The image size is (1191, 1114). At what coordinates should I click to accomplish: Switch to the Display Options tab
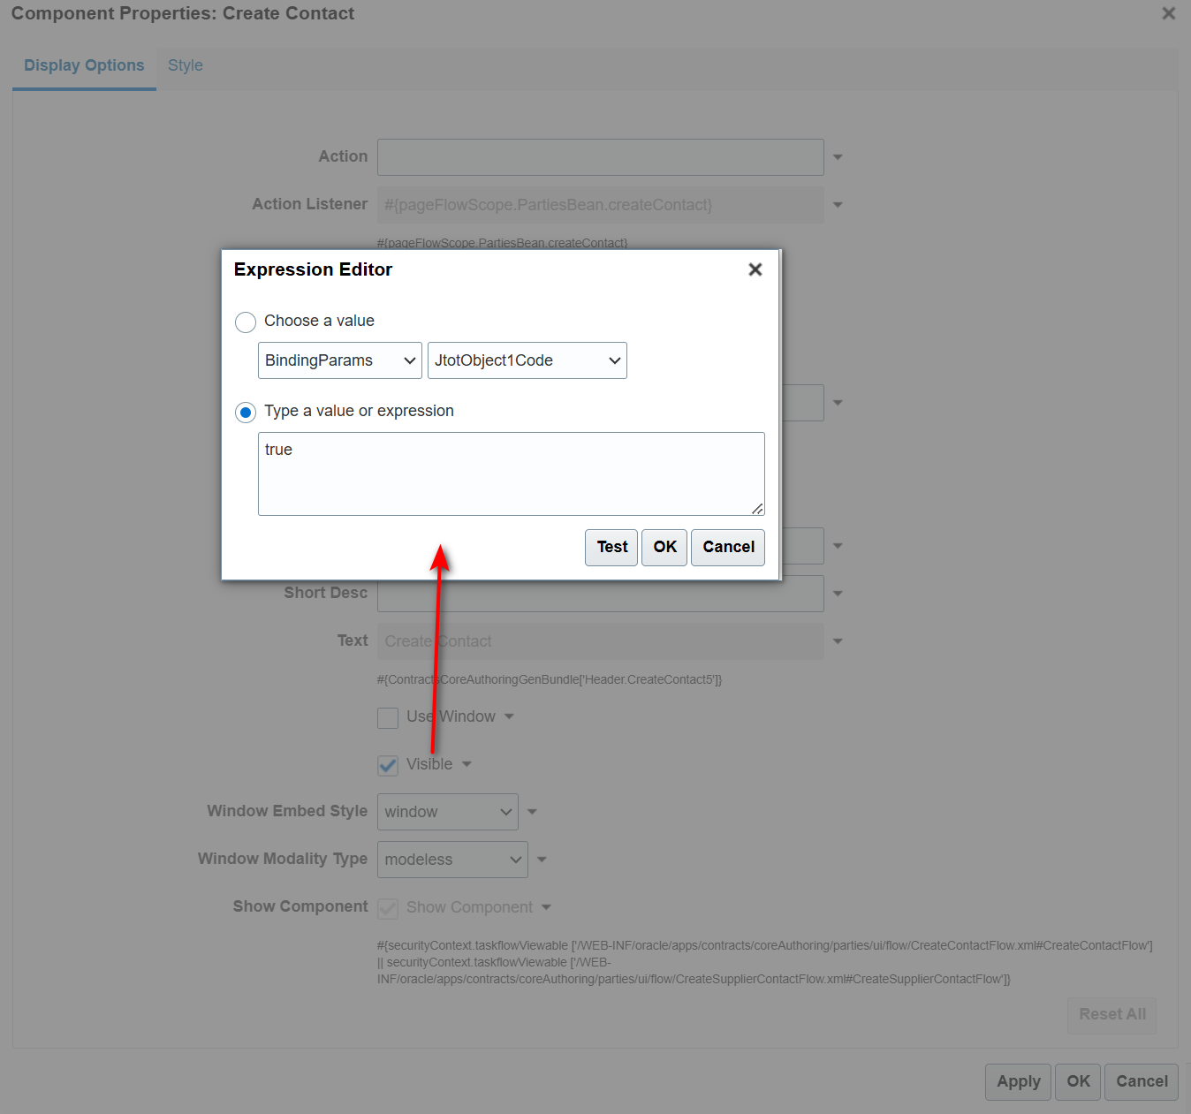tap(84, 65)
